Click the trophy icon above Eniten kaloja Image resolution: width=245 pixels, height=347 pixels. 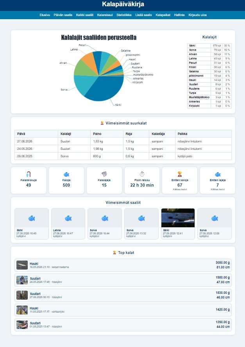click(x=180, y=174)
